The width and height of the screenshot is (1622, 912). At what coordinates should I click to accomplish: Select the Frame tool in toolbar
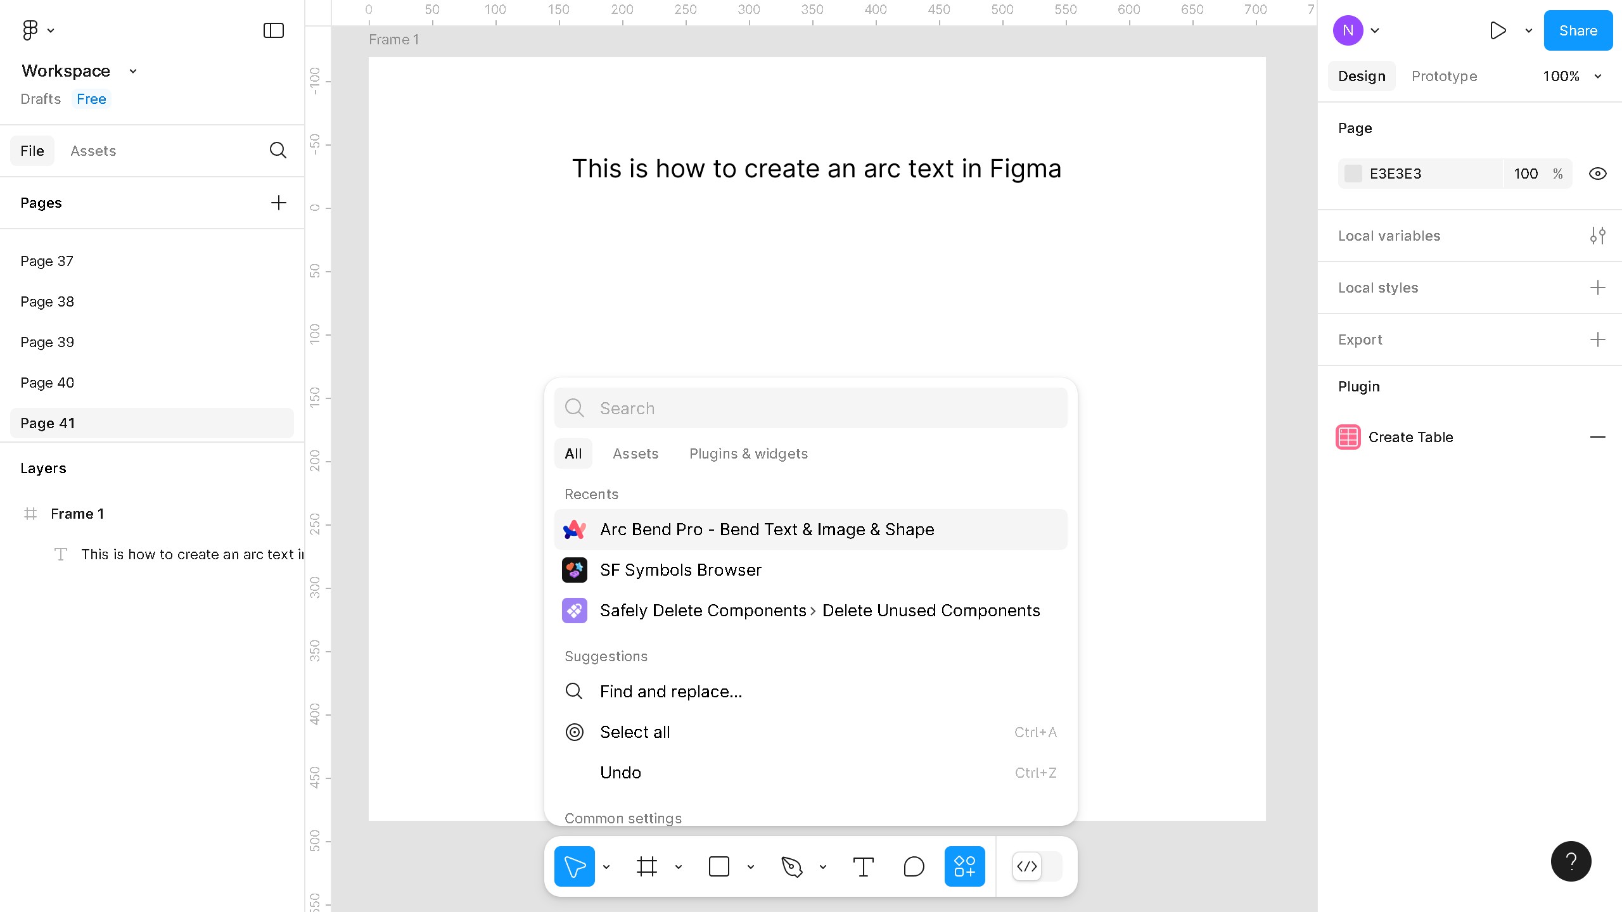tap(646, 866)
